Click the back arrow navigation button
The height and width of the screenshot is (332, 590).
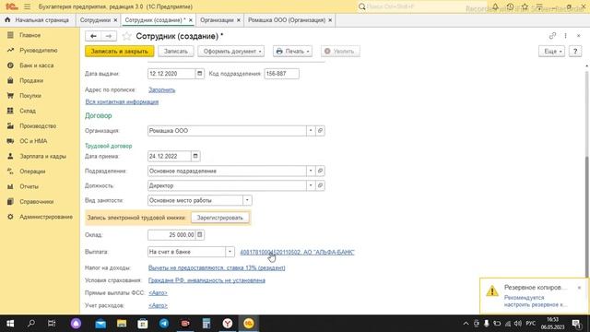[x=93, y=36]
